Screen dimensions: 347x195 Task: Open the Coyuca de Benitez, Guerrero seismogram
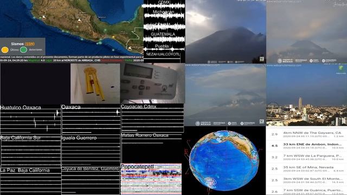click(x=91, y=181)
